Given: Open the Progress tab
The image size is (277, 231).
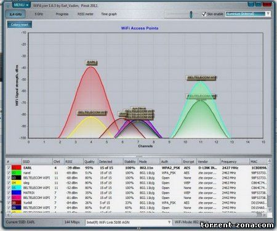Looking at the screenshot, I should pos(62,14).
